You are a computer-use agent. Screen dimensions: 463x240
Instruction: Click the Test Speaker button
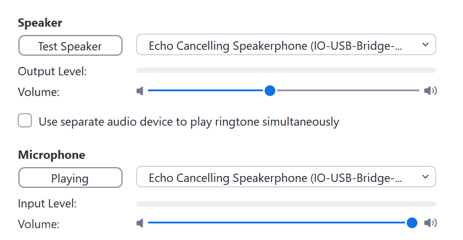[70, 46]
